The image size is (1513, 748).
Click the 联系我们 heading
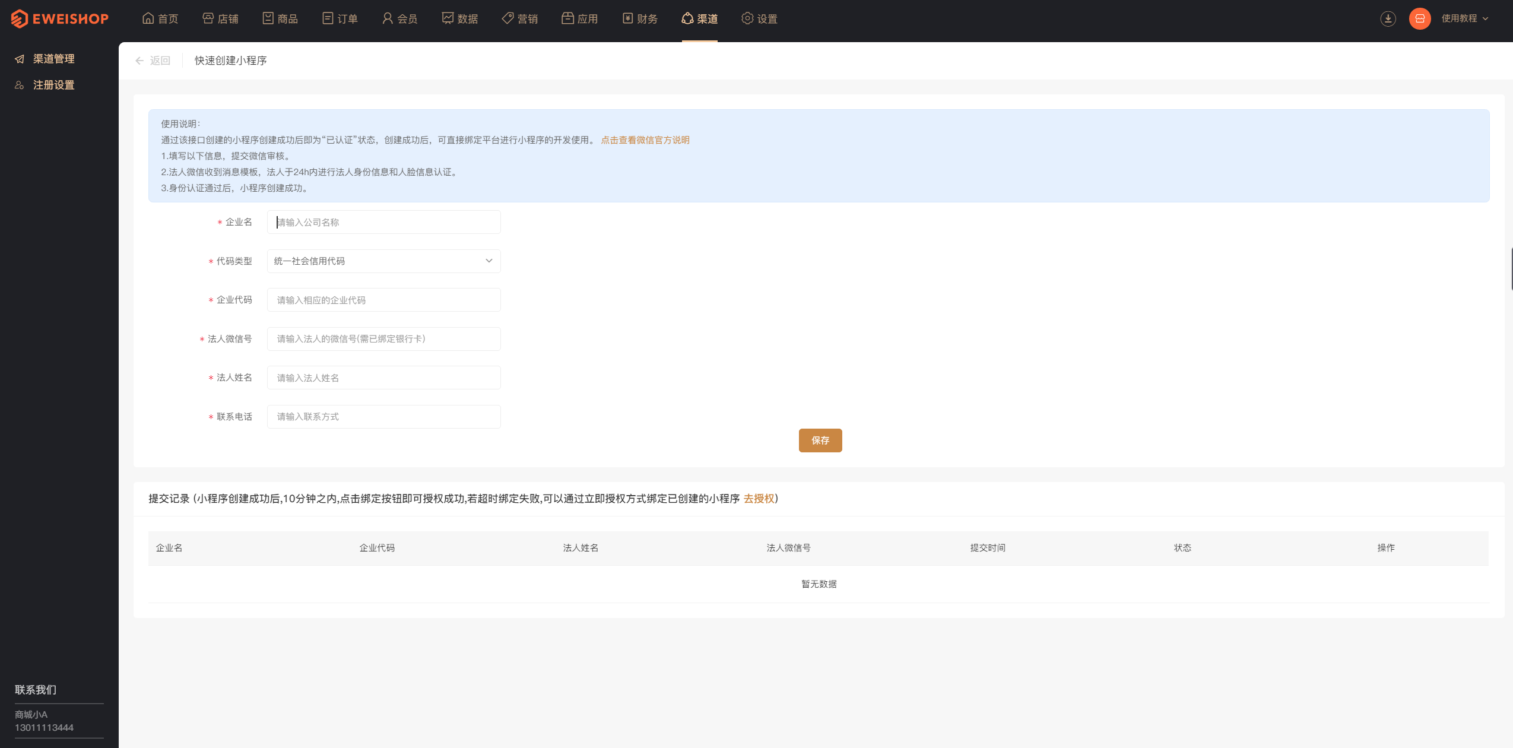[x=36, y=690]
